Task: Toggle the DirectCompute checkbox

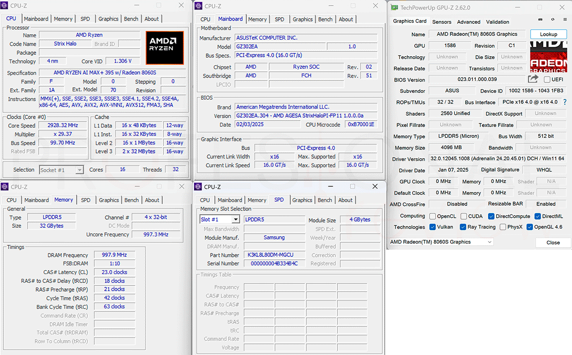Action: point(491,216)
